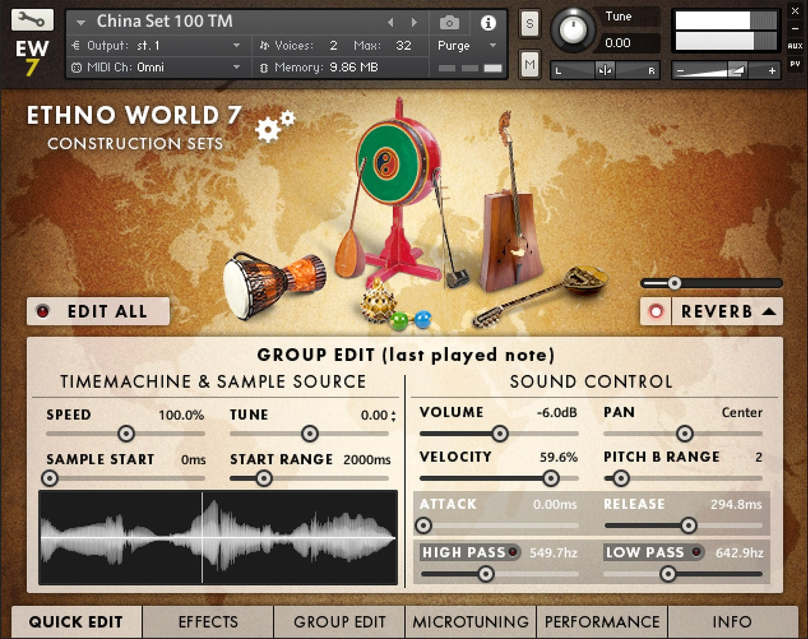Open the instrument info icon

coord(487,23)
